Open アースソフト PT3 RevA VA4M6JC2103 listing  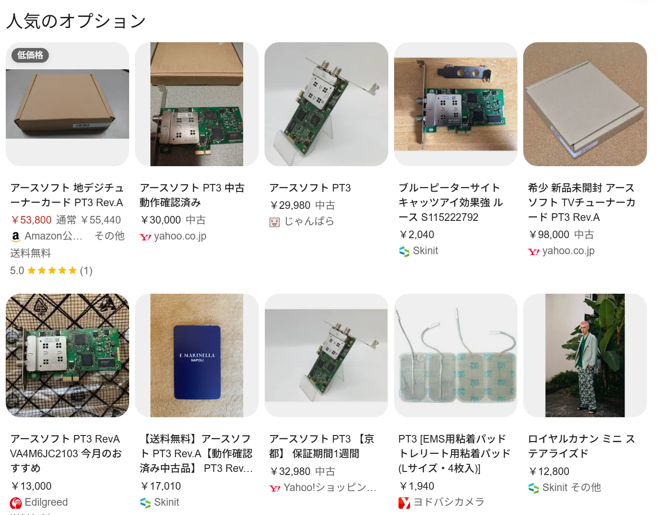pos(66,453)
